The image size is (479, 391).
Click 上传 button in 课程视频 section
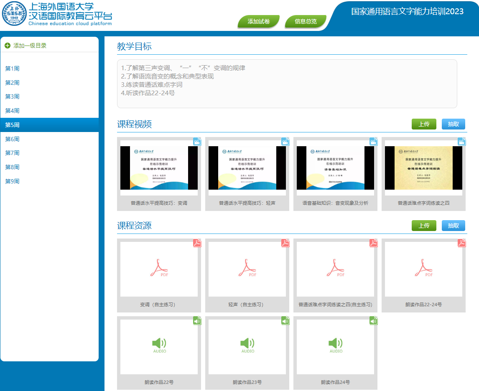click(x=424, y=124)
